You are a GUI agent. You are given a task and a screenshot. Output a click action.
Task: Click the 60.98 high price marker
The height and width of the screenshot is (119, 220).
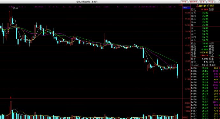15,8
